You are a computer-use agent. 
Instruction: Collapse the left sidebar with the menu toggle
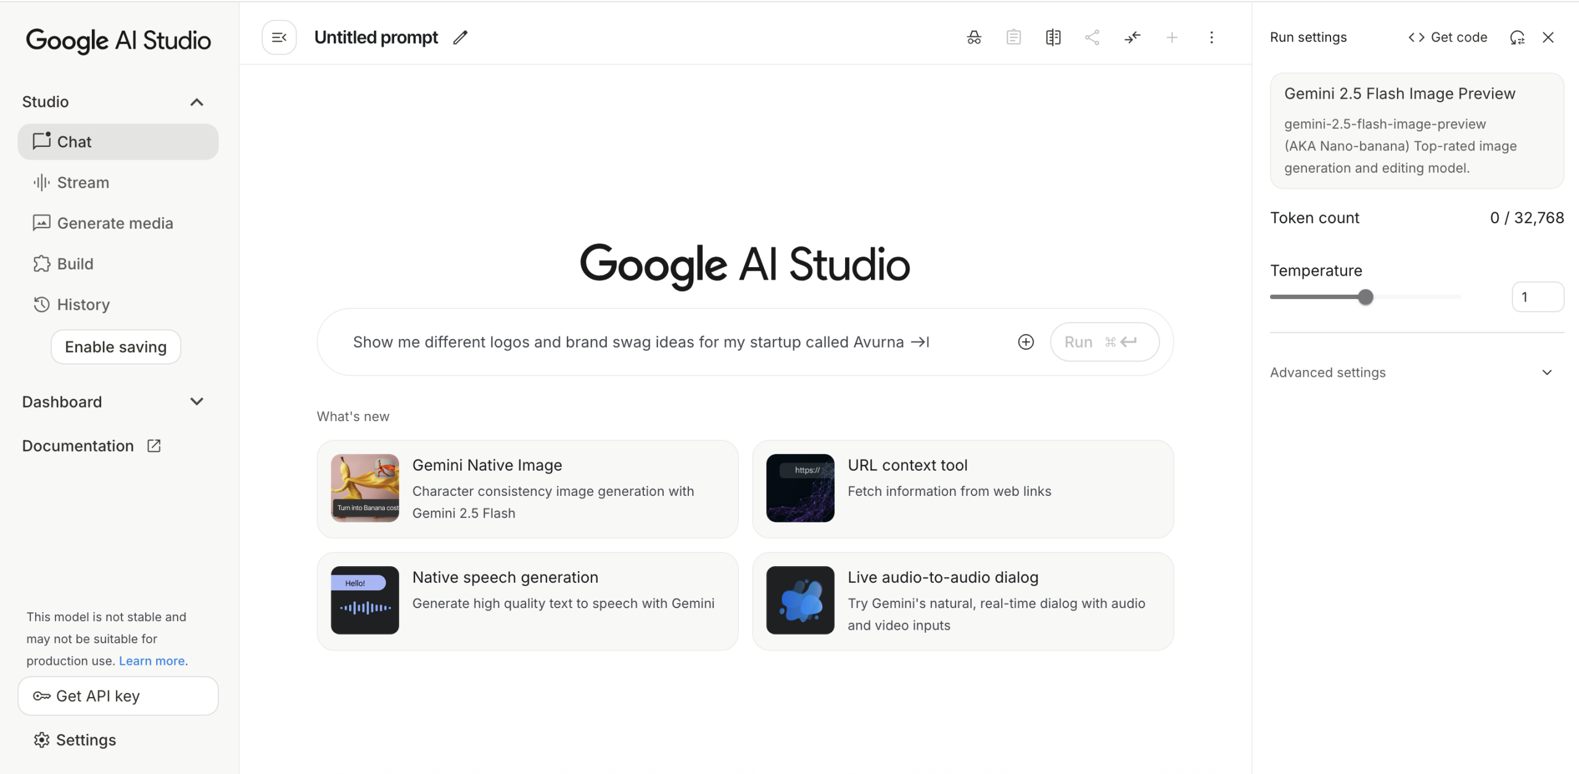pyautogui.click(x=279, y=38)
